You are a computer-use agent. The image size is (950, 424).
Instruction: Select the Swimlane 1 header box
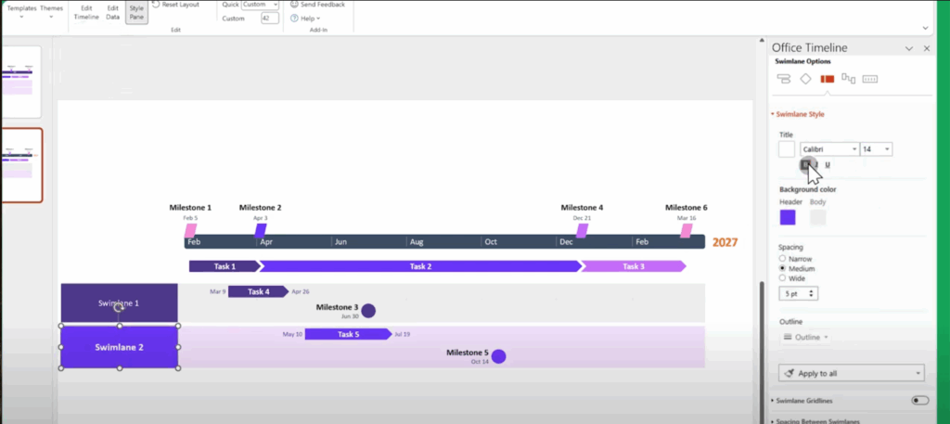(120, 302)
